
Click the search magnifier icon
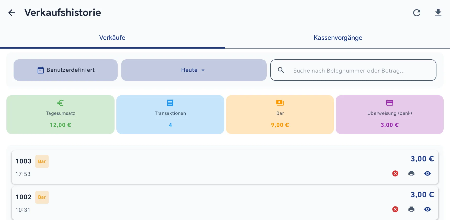pyautogui.click(x=281, y=70)
